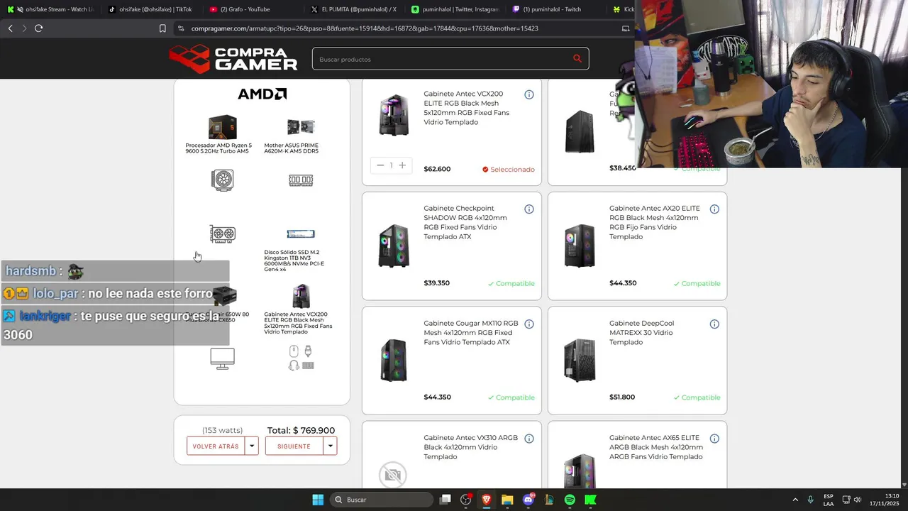Open info for Gabinete Antec AX65 ELITE
908x511 pixels.
[x=714, y=439]
